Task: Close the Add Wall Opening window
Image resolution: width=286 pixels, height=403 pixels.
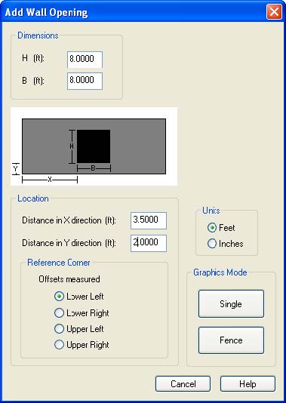Action: coord(274,12)
